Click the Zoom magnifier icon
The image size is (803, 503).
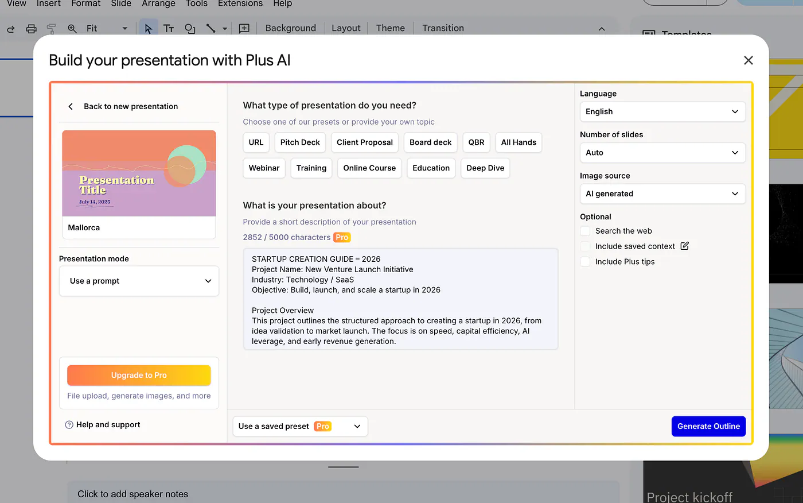tap(72, 29)
